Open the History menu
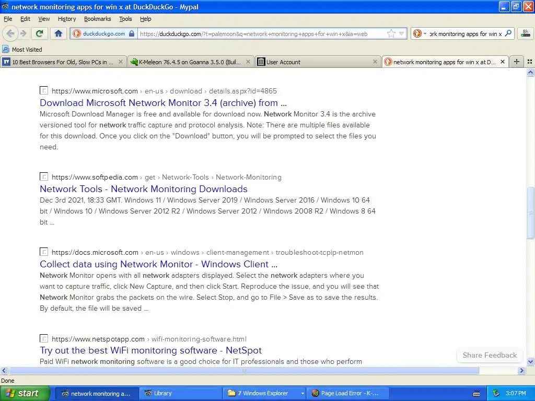 (x=66, y=19)
